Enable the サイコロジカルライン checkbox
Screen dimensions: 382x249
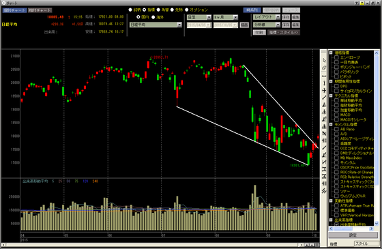pos(336,91)
